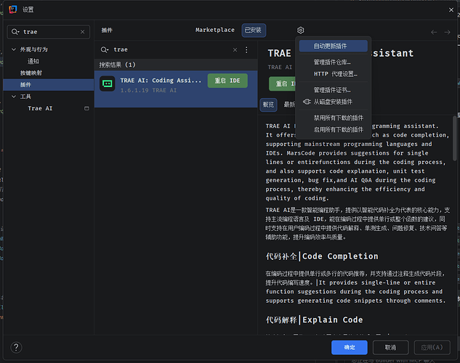Image resolution: width=460 pixels, height=363 pixels.
Task: Navigate back with the left arrow
Action: 434,32
